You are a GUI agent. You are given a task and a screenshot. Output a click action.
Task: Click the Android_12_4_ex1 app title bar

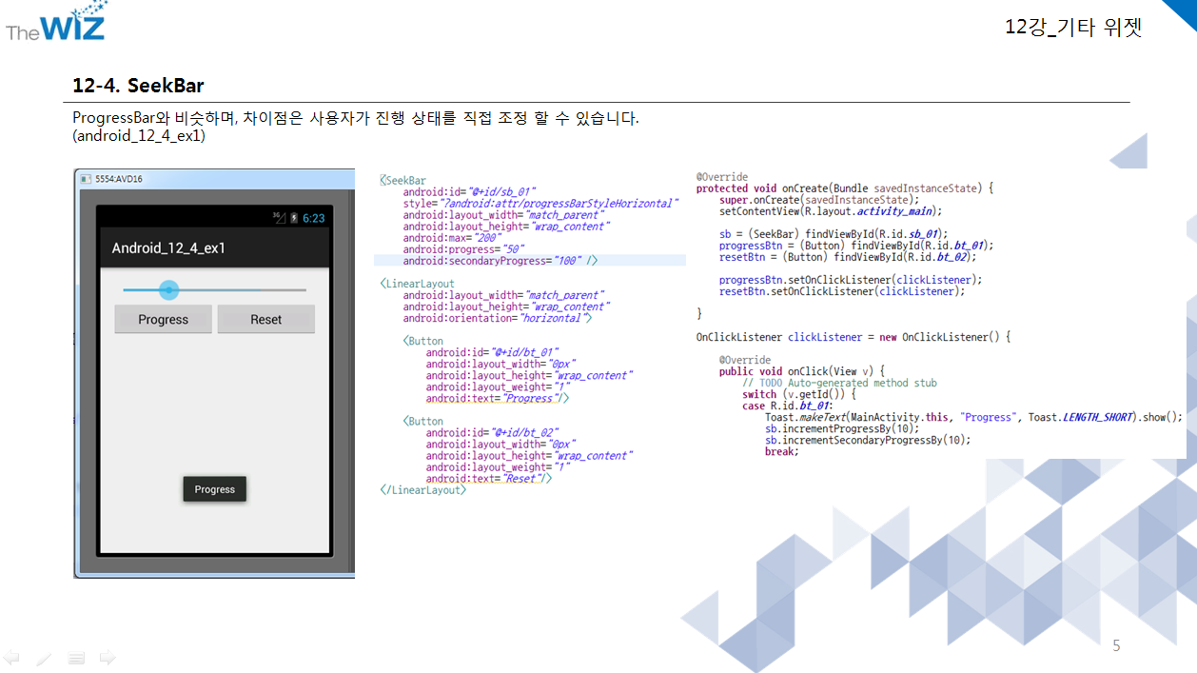tap(217, 248)
